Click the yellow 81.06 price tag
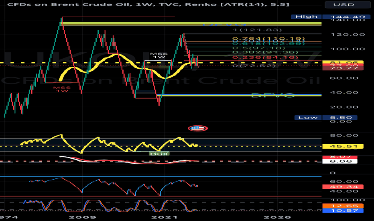This screenshot has width=374, height=221. (343, 62)
